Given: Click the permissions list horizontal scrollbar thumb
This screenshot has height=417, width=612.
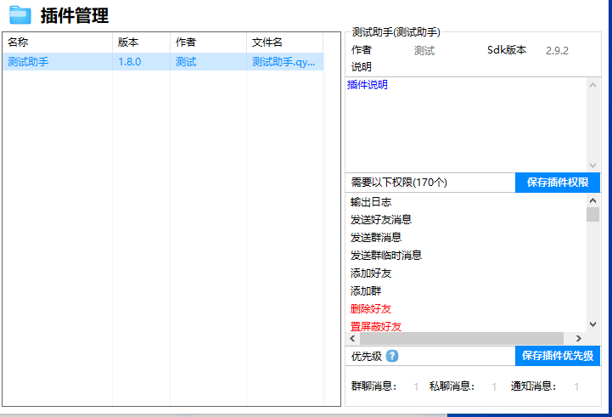Looking at the screenshot, I should (x=462, y=338).
